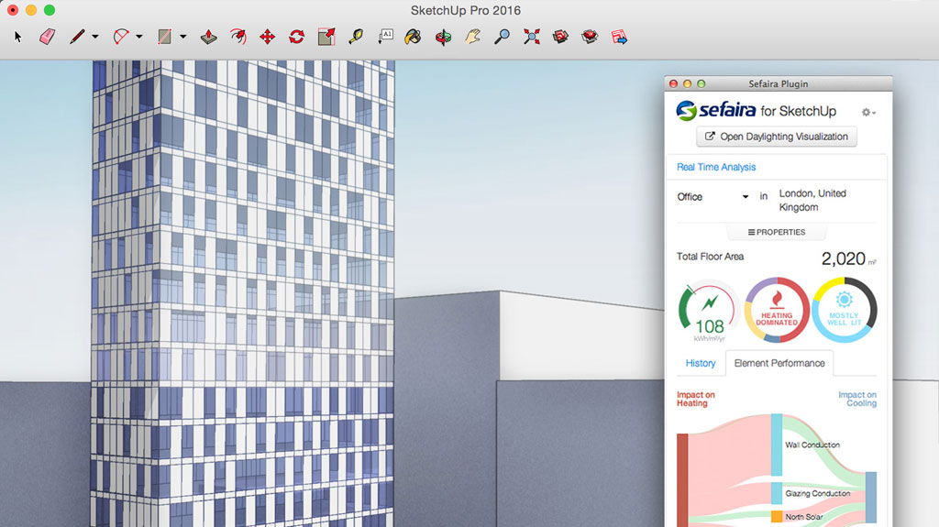Click the Heating Dominated dial

pyautogui.click(x=777, y=310)
